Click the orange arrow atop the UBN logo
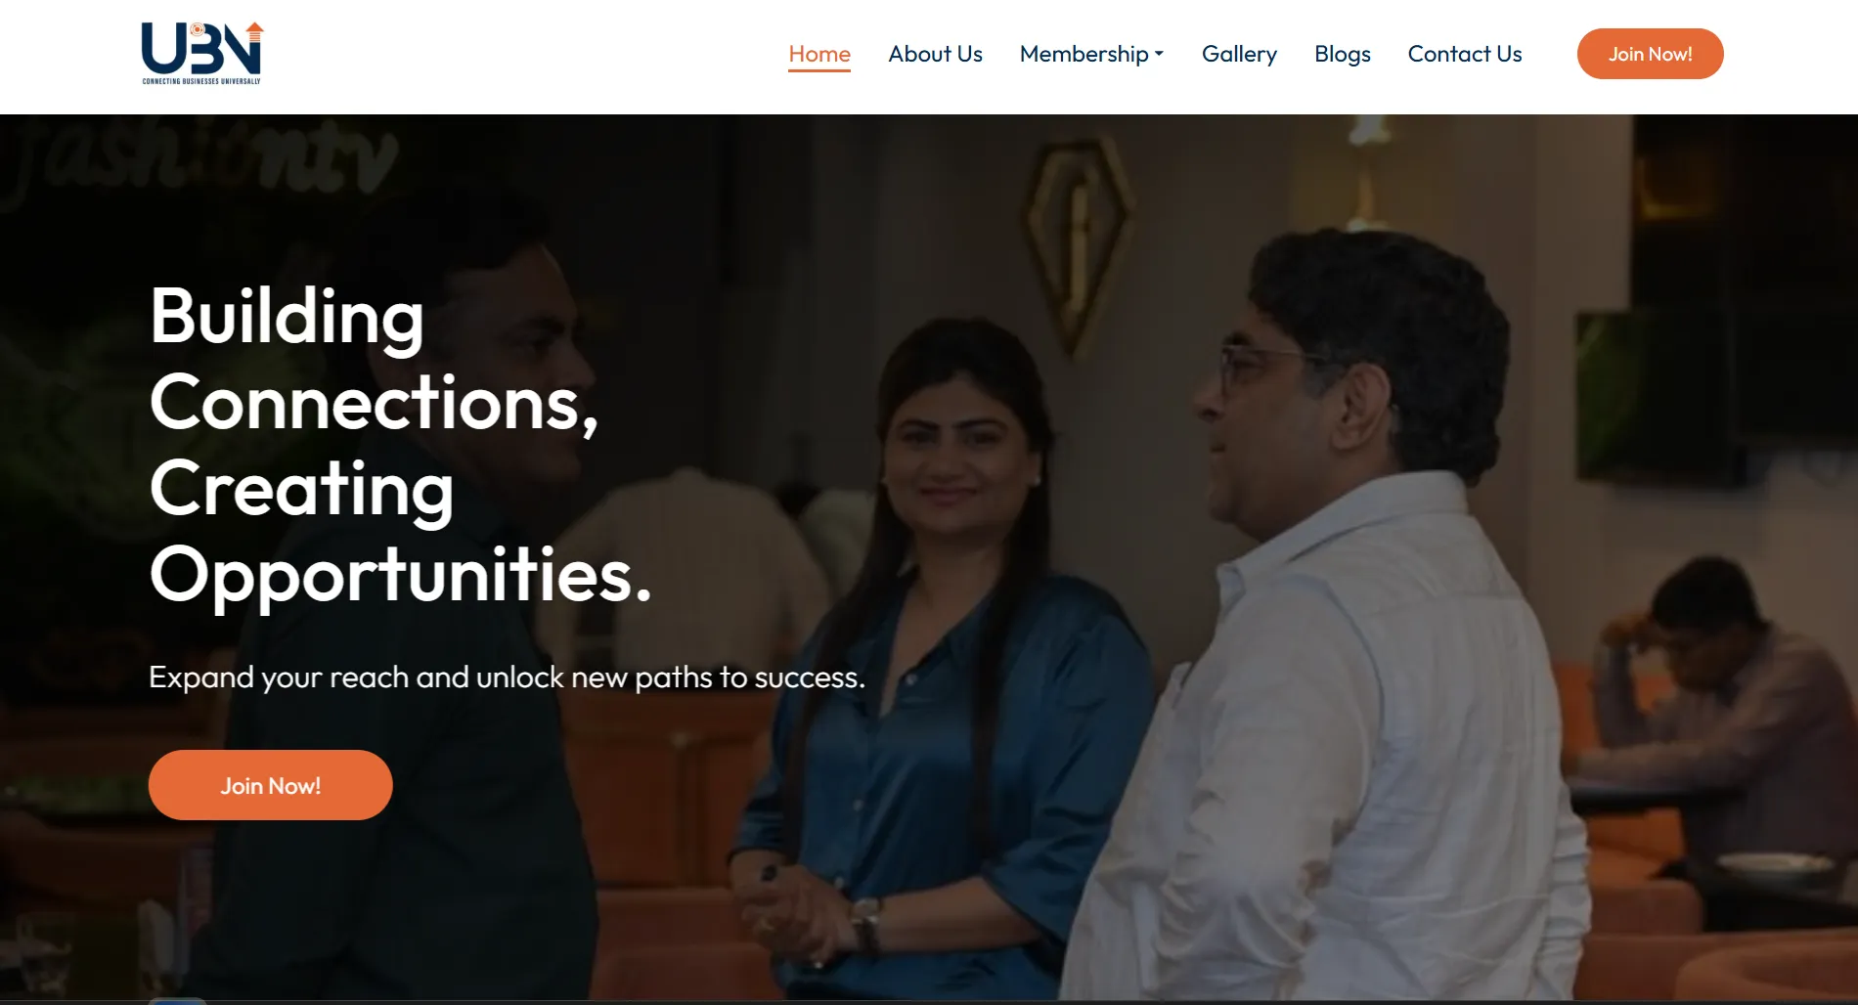 [254, 30]
